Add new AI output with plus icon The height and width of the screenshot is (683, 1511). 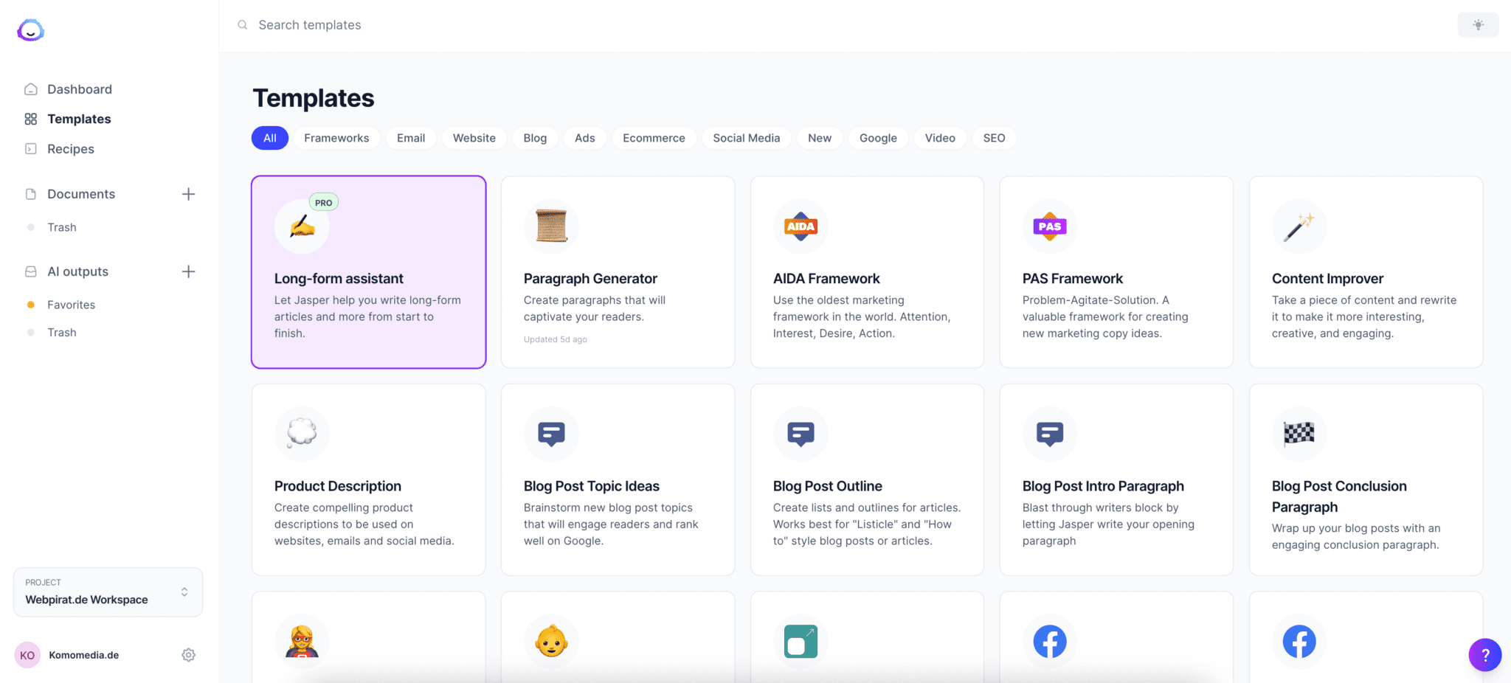pos(188,271)
